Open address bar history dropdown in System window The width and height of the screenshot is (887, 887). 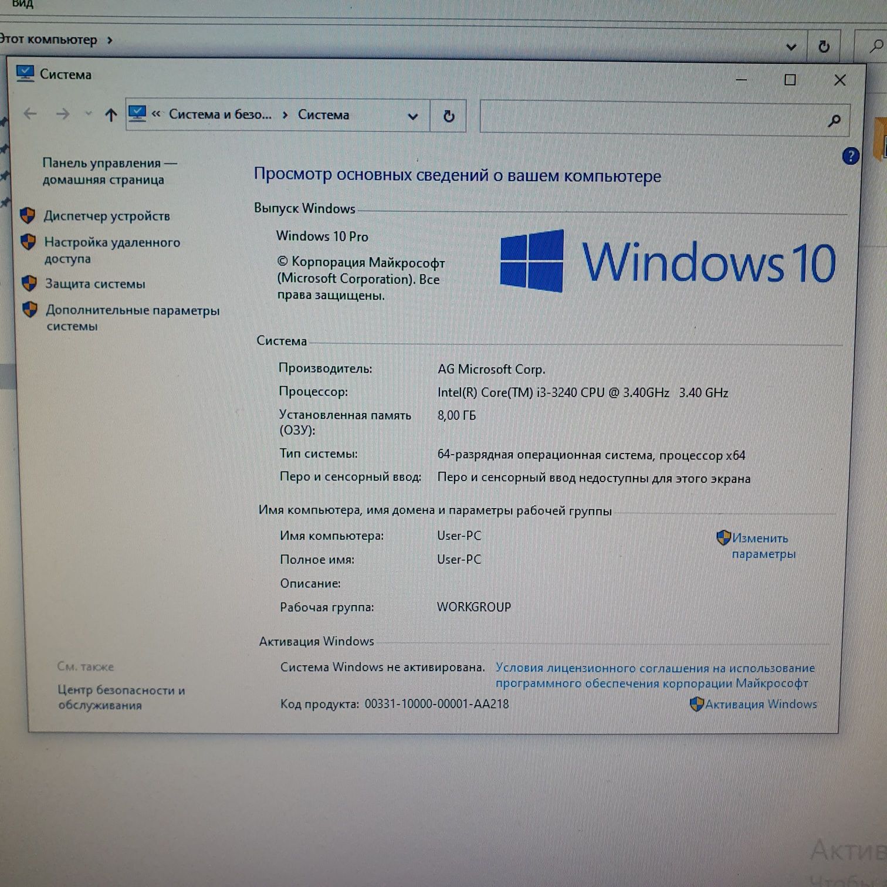point(412,116)
